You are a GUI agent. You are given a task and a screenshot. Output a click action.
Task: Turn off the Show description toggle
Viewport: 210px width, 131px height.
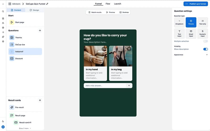[206, 49]
